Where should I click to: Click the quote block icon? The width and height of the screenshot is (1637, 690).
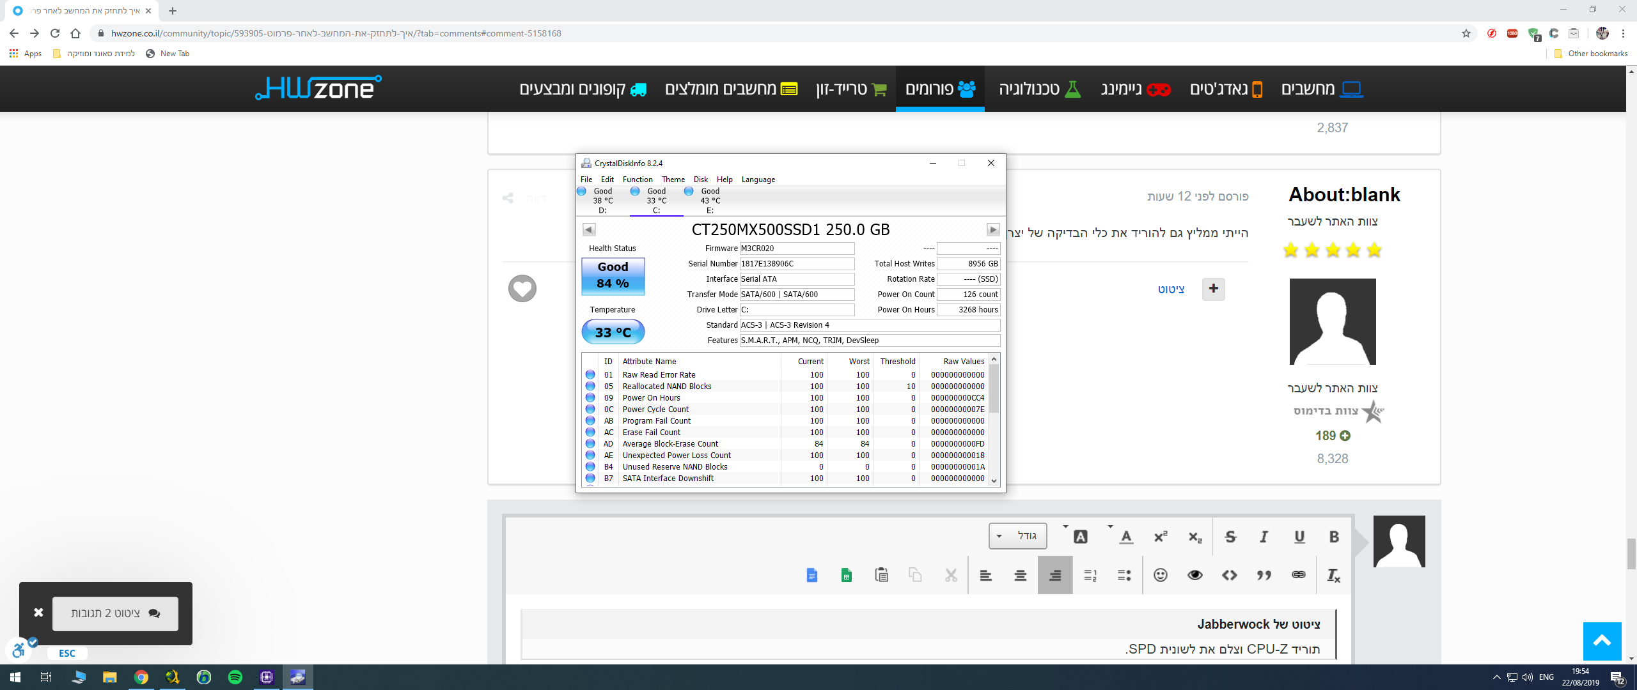1264,575
